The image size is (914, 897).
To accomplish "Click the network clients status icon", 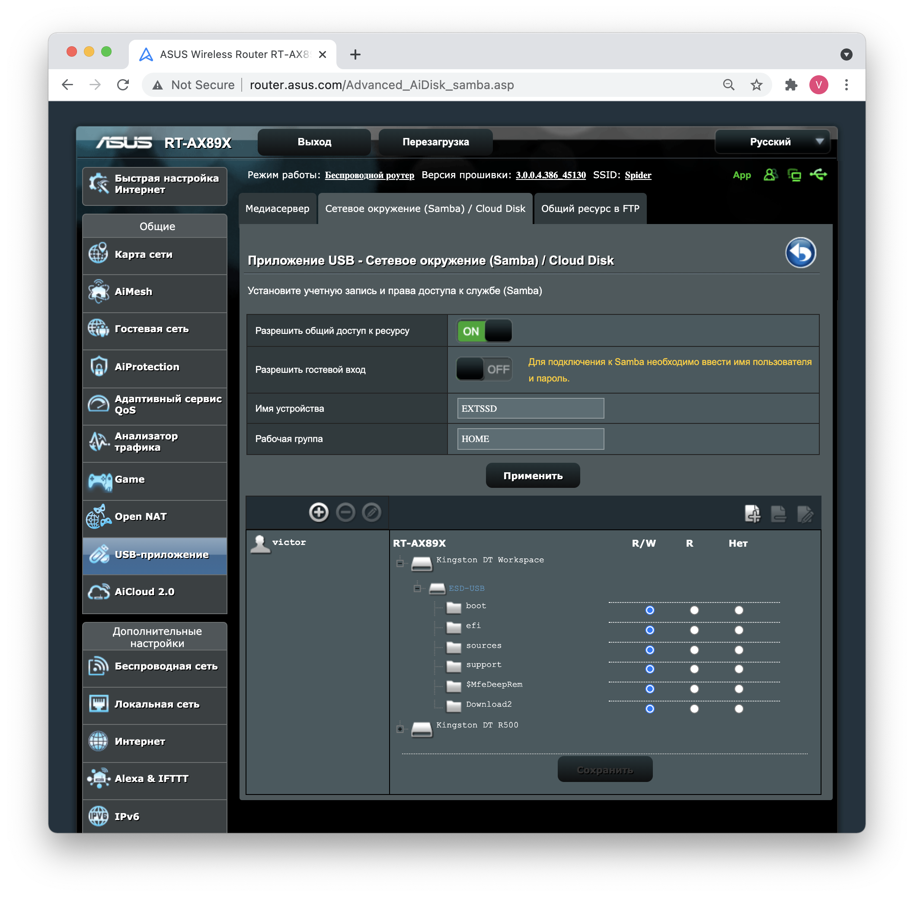I will 794,175.
